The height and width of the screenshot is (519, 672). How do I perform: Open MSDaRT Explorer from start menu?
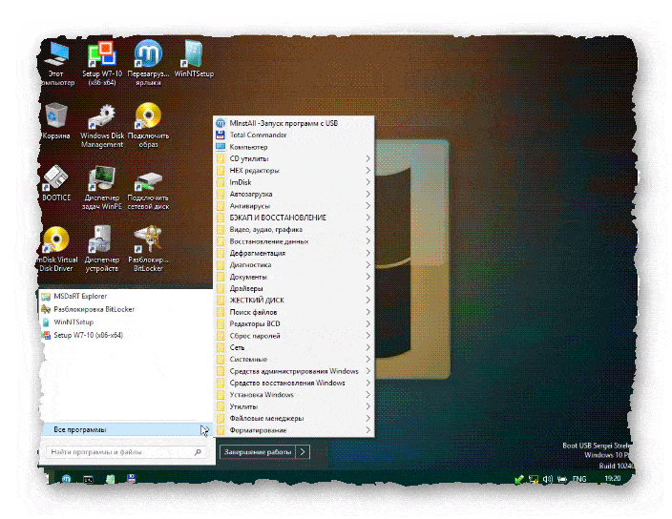126,296
